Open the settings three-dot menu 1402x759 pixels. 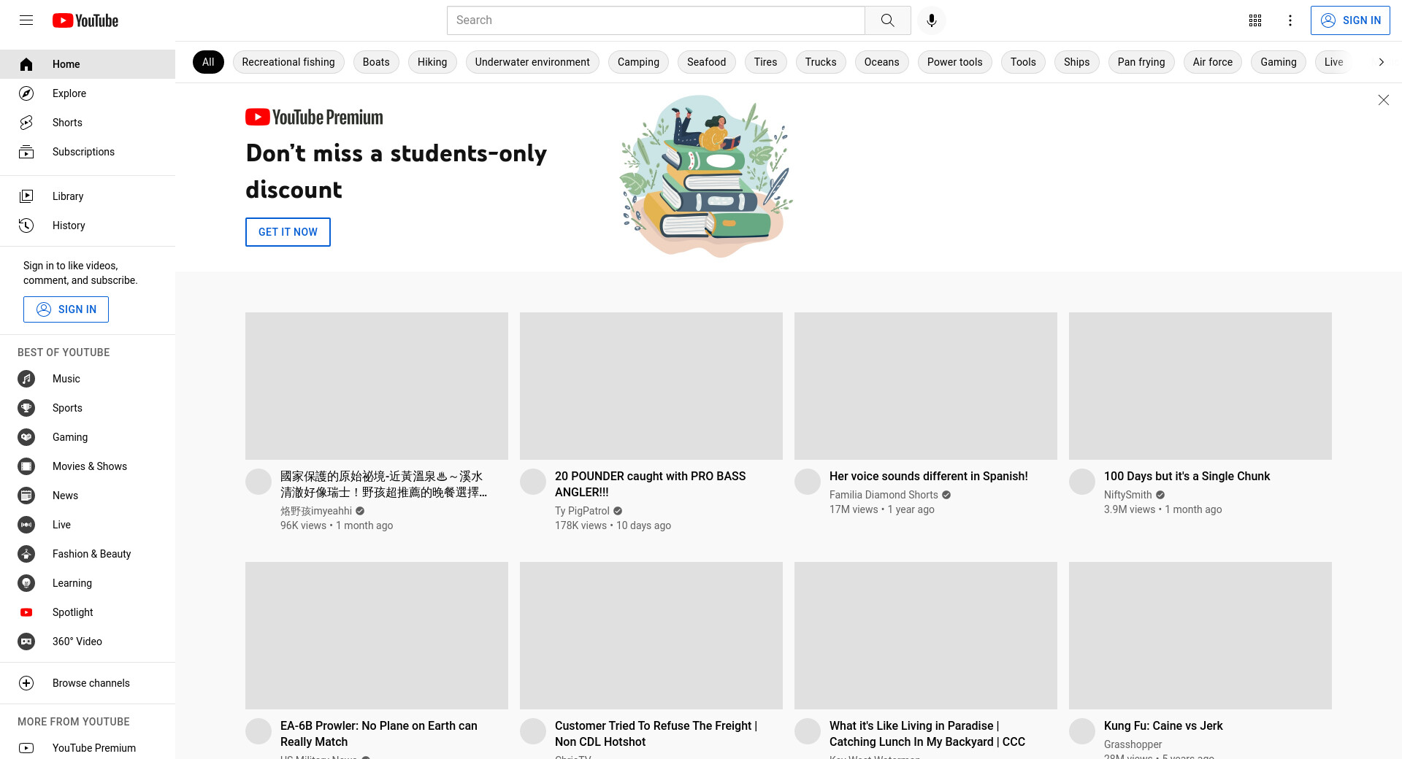tap(1290, 20)
